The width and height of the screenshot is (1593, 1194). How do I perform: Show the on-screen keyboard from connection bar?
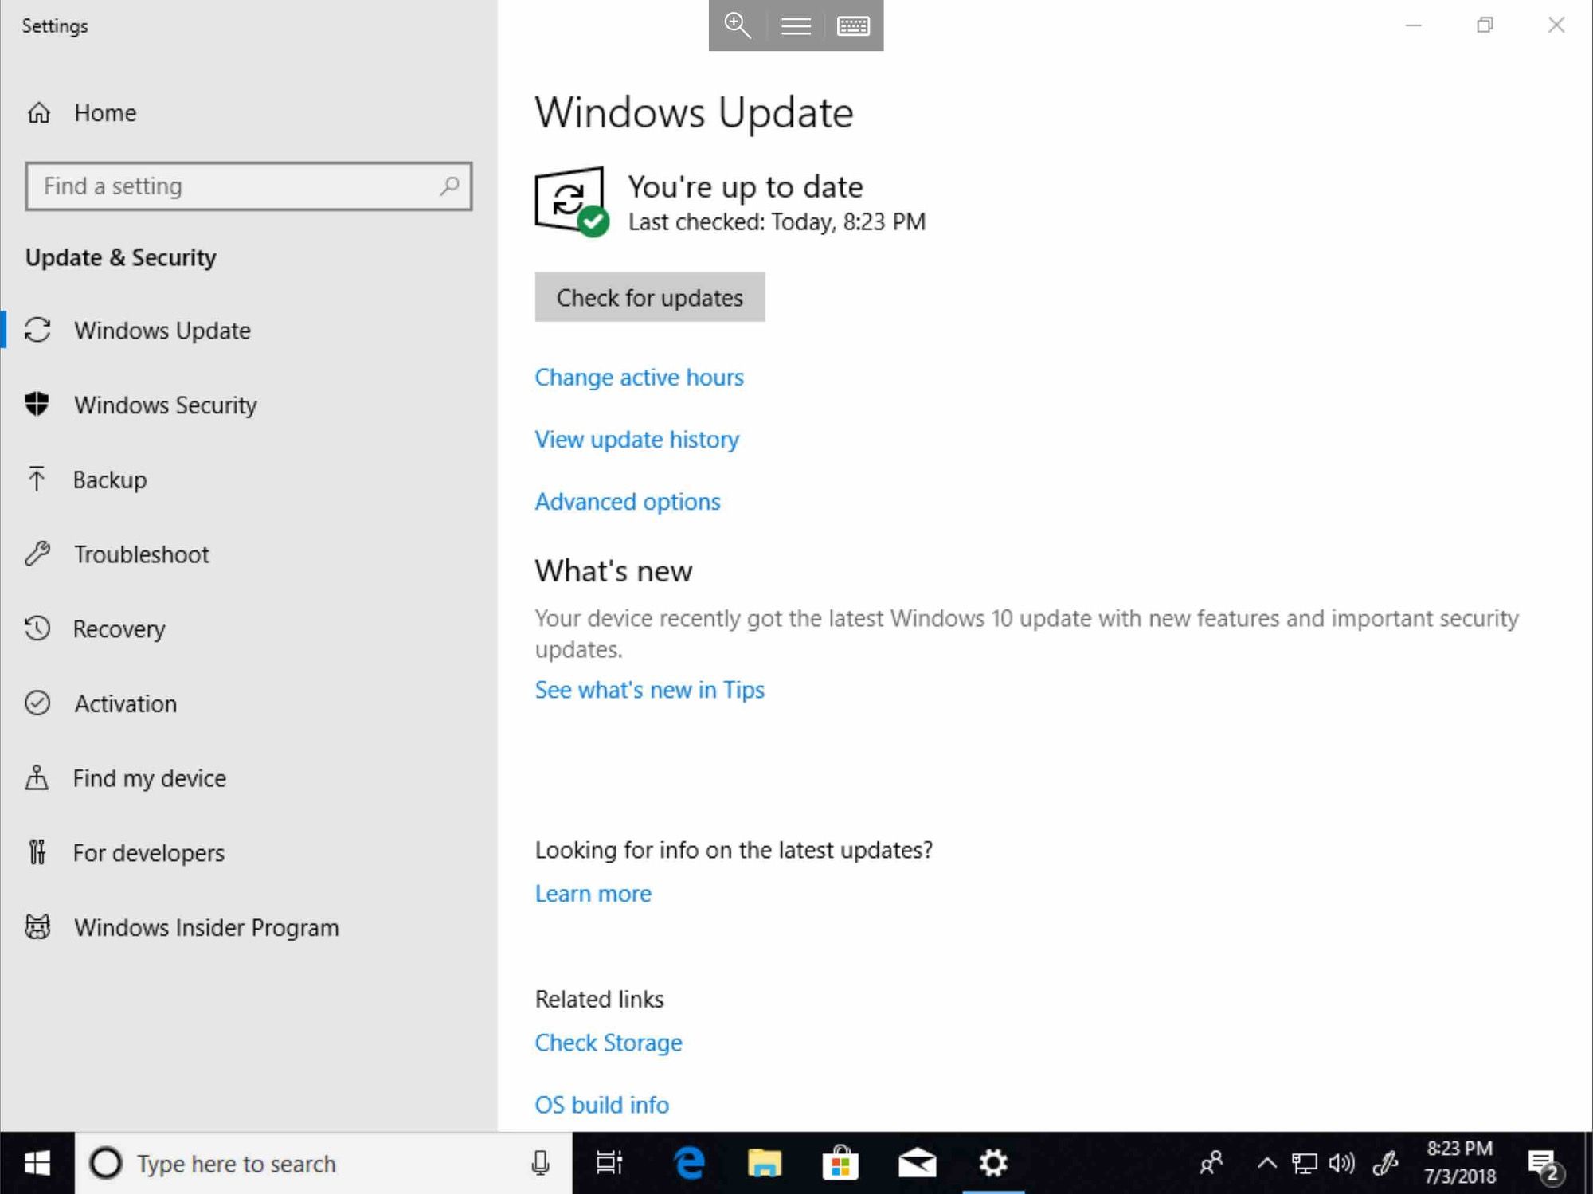853,26
